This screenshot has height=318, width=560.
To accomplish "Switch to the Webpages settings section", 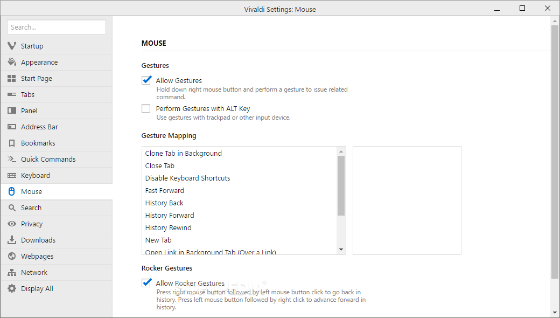I will (57, 256).
